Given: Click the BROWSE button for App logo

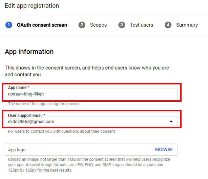Looking at the screenshot, I should [164, 150].
